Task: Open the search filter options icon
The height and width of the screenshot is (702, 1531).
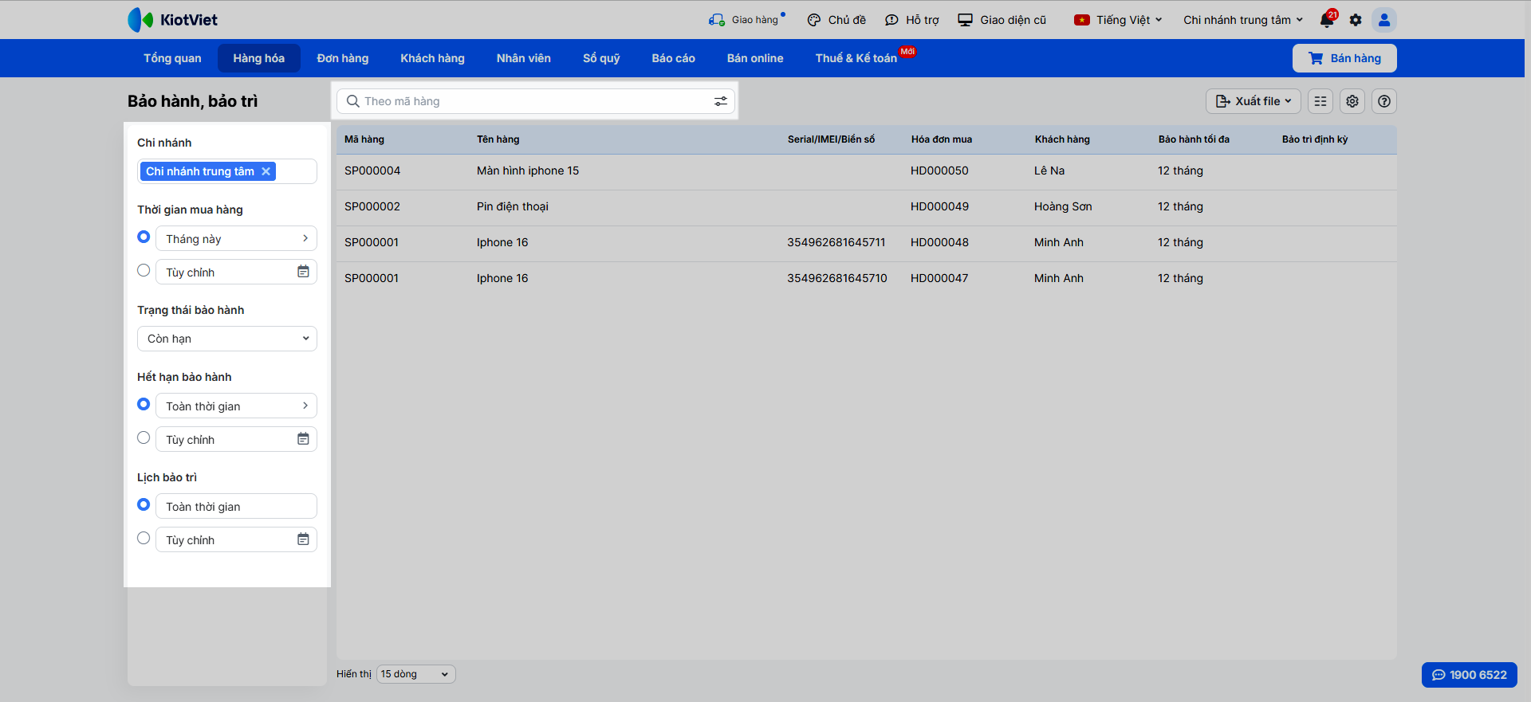Action: [721, 101]
